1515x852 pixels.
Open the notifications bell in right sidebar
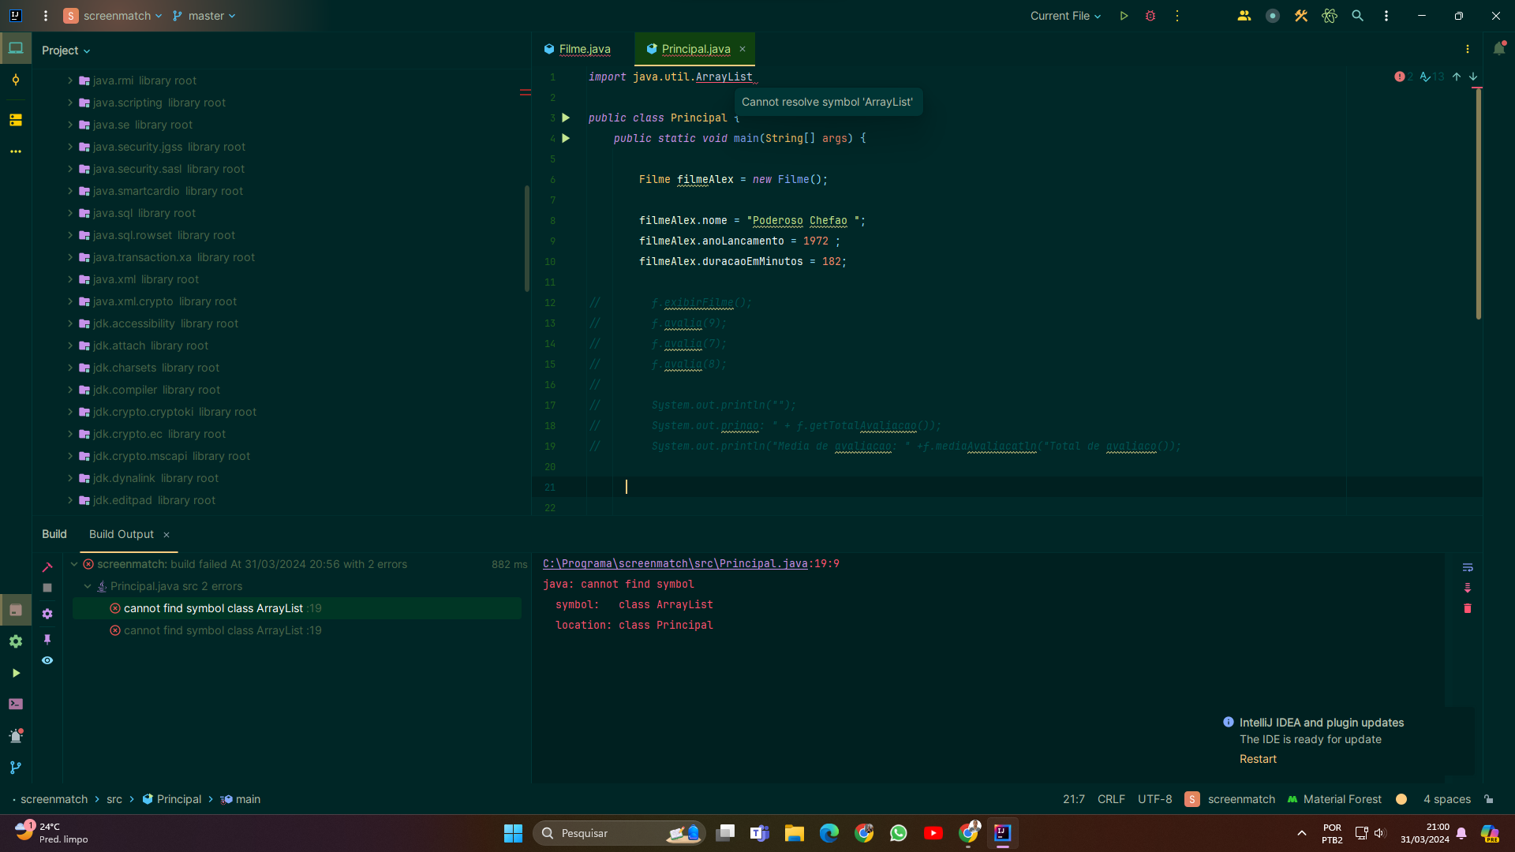[x=1499, y=49]
